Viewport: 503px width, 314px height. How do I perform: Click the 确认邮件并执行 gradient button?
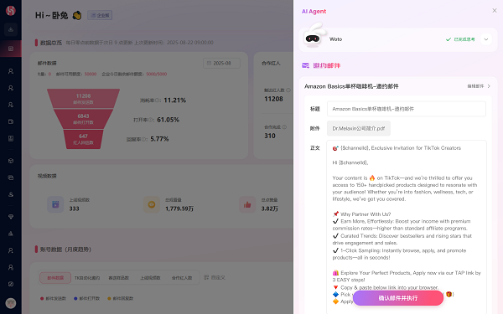(398, 298)
